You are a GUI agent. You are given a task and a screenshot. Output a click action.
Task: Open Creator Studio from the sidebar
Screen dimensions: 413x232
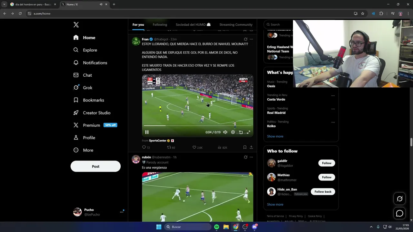click(x=92, y=113)
